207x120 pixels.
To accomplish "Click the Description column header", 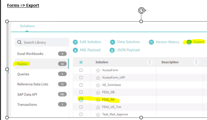I will coord(170,62).
